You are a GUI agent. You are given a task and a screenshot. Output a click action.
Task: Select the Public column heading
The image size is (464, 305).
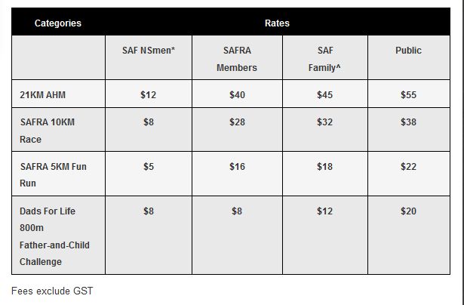click(x=408, y=51)
